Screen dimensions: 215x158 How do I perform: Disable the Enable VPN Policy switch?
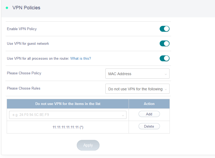click(x=164, y=29)
